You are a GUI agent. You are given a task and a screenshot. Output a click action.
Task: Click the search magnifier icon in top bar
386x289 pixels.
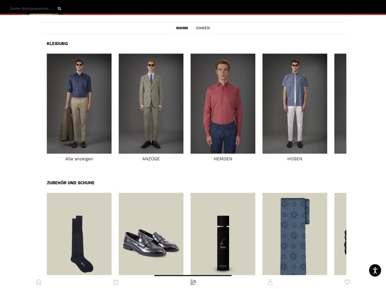[59, 9]
